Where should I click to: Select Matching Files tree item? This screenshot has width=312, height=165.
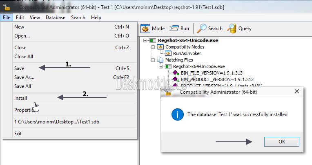click(x=179, y=60)
